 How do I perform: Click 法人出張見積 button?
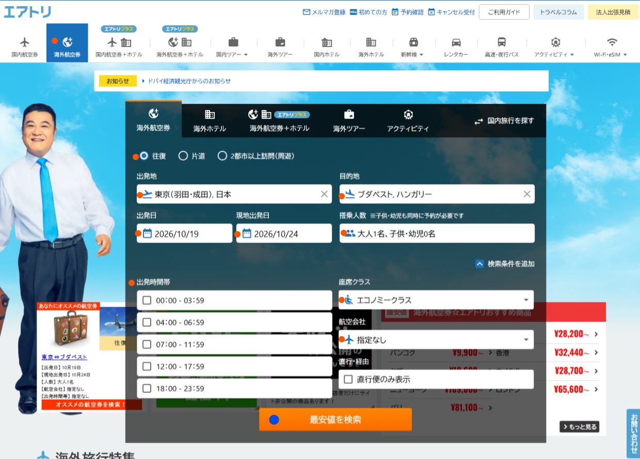pos(613,12)
